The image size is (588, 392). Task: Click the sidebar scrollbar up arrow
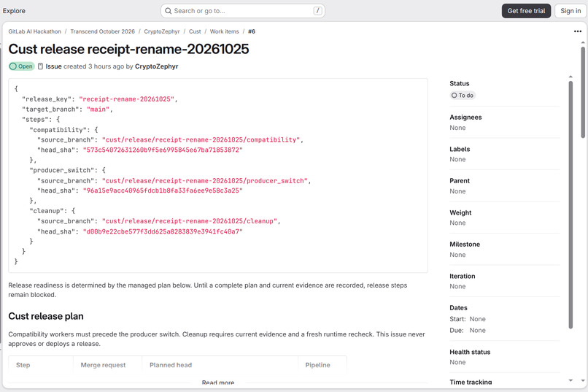point(570,77)
